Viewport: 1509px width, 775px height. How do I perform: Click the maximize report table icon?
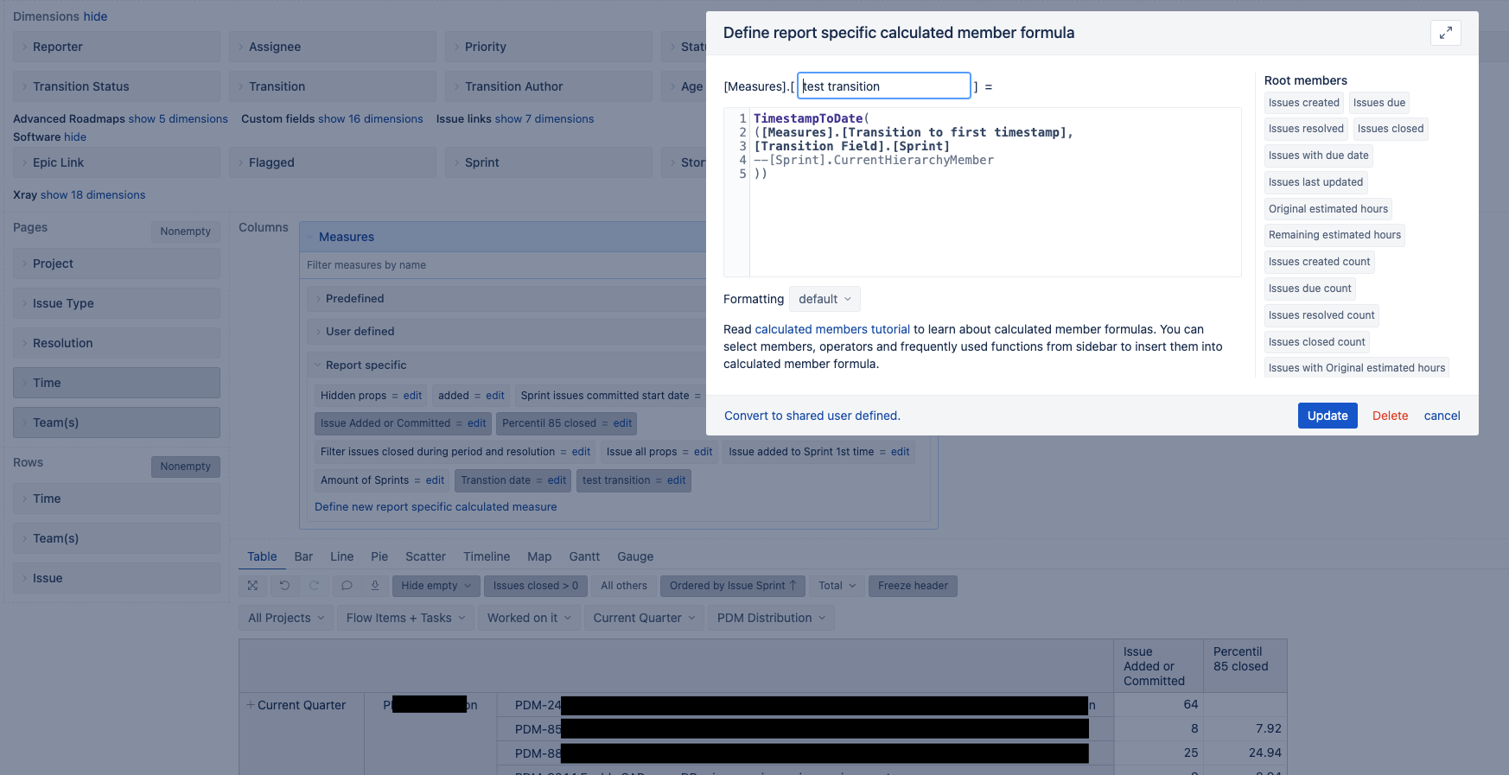coord(252,586)
